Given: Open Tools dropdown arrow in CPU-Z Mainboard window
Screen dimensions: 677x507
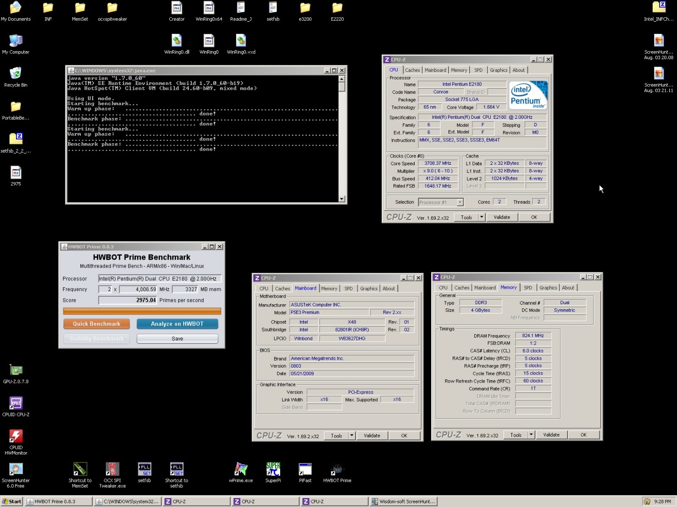Looking at the screenshot, I should [351, 436].
